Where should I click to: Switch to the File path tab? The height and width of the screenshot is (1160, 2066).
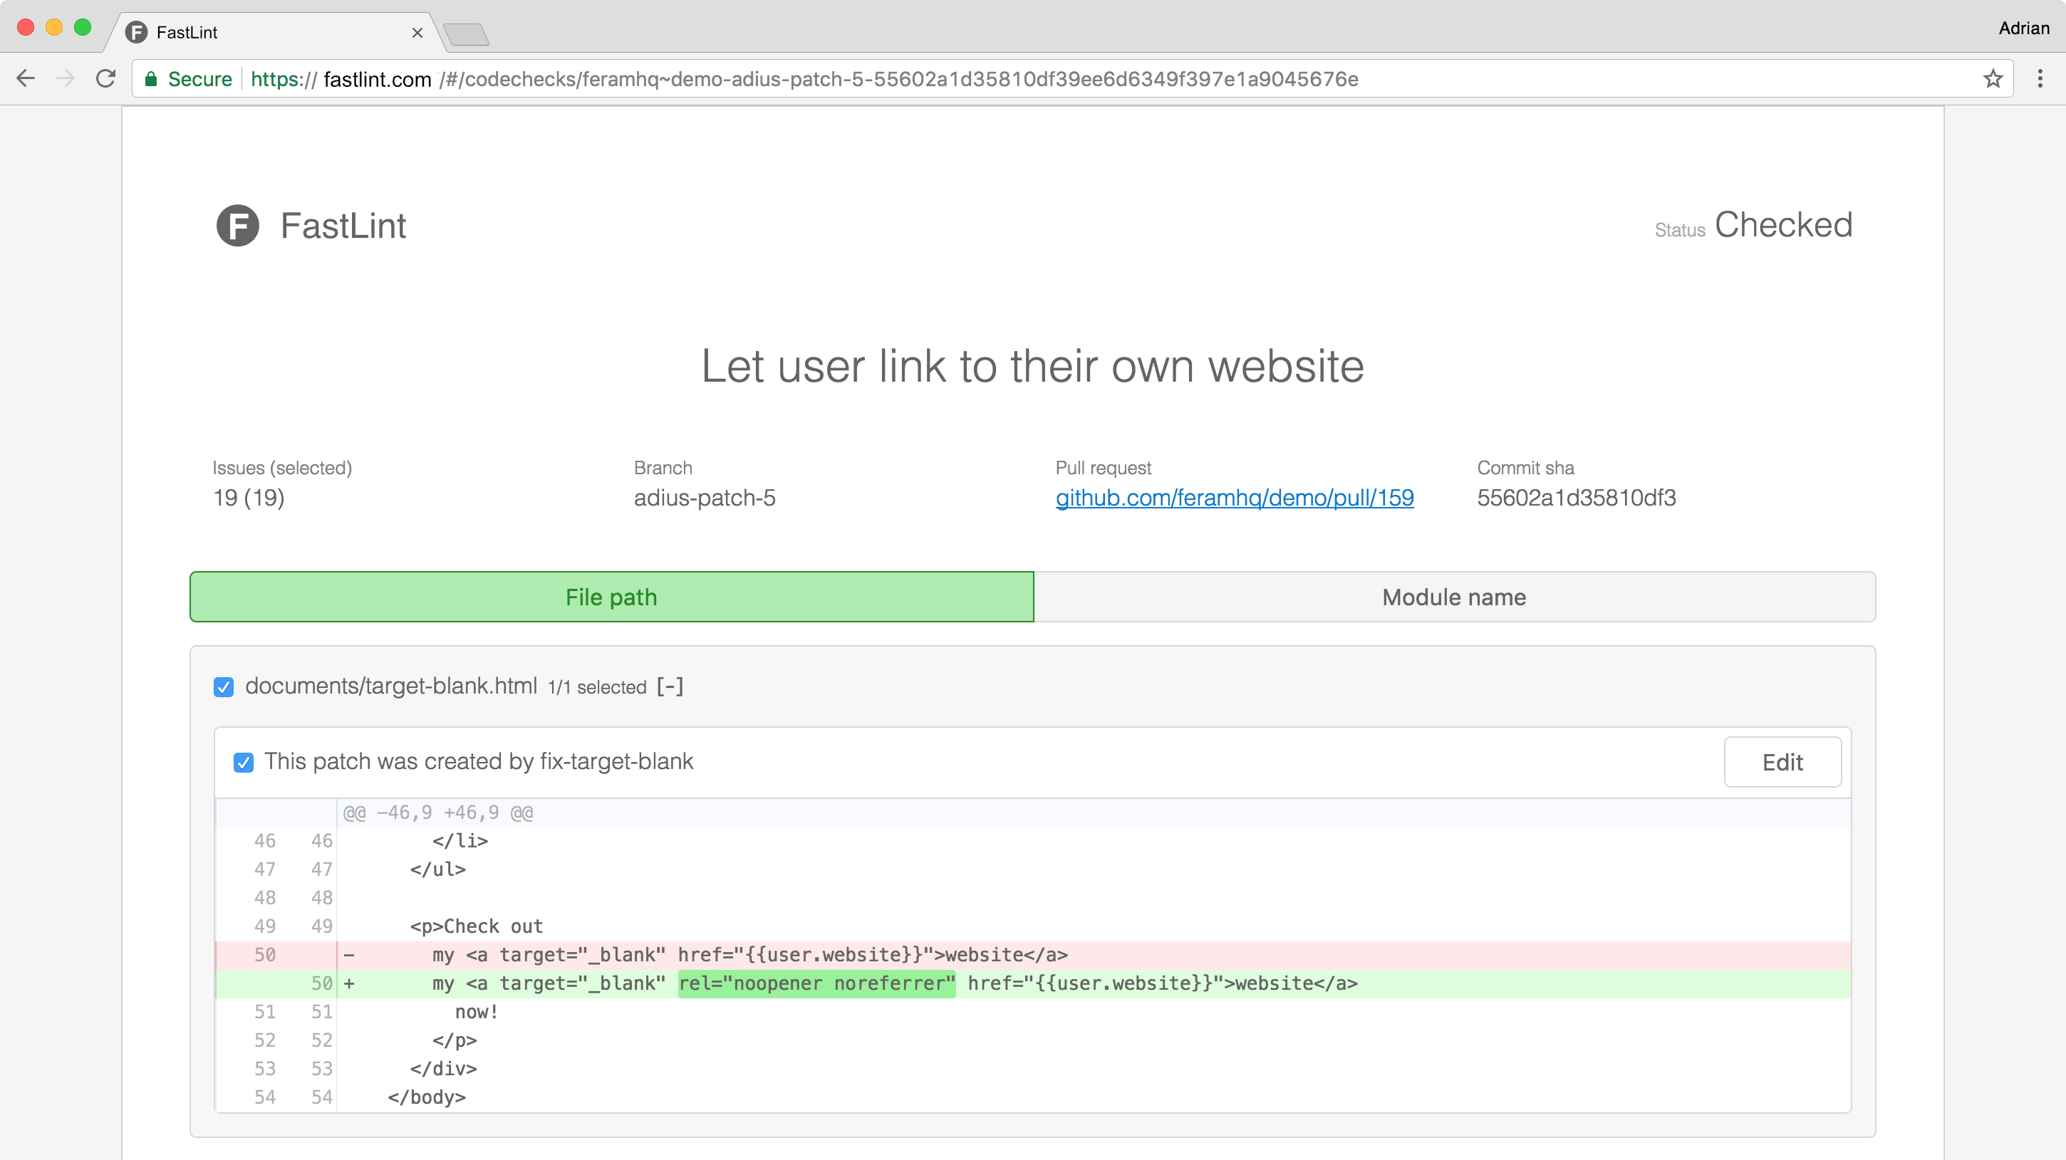[x=611, y=597]
